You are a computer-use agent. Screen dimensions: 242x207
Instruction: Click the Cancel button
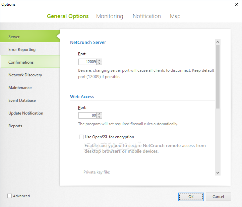click(218, 197)
